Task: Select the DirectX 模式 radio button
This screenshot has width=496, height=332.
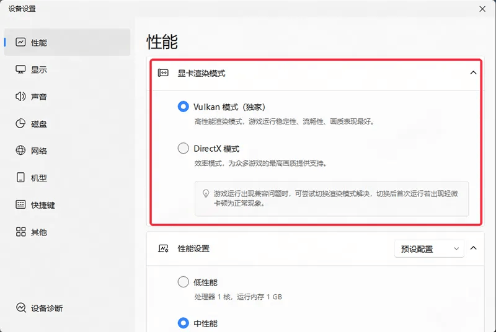Action: click(x=183, y=149)
